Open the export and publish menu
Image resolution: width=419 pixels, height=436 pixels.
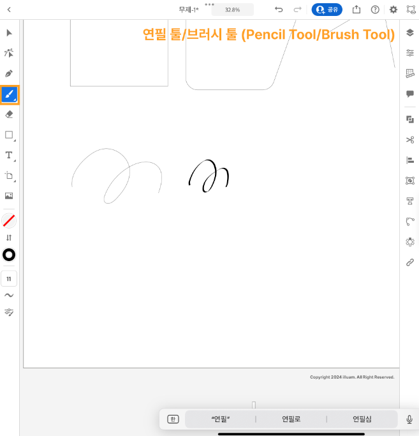(x=357, y=10)
